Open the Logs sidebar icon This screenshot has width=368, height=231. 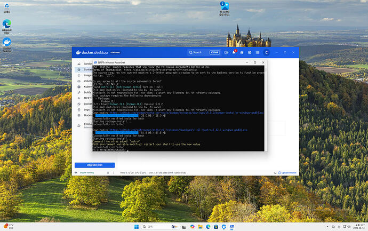coord(79,109)
